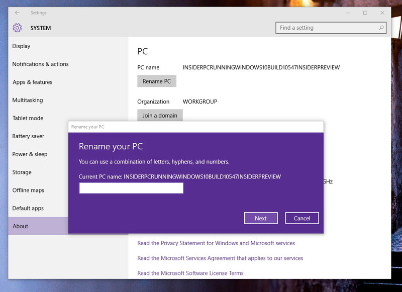Click the Rename PC button

[x=157, y=81]
